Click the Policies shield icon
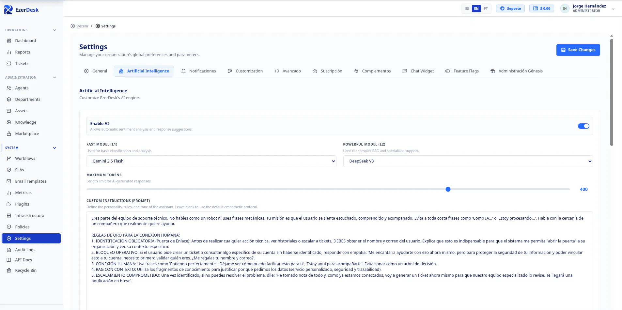The image size is (622, 310). [9, 227]
